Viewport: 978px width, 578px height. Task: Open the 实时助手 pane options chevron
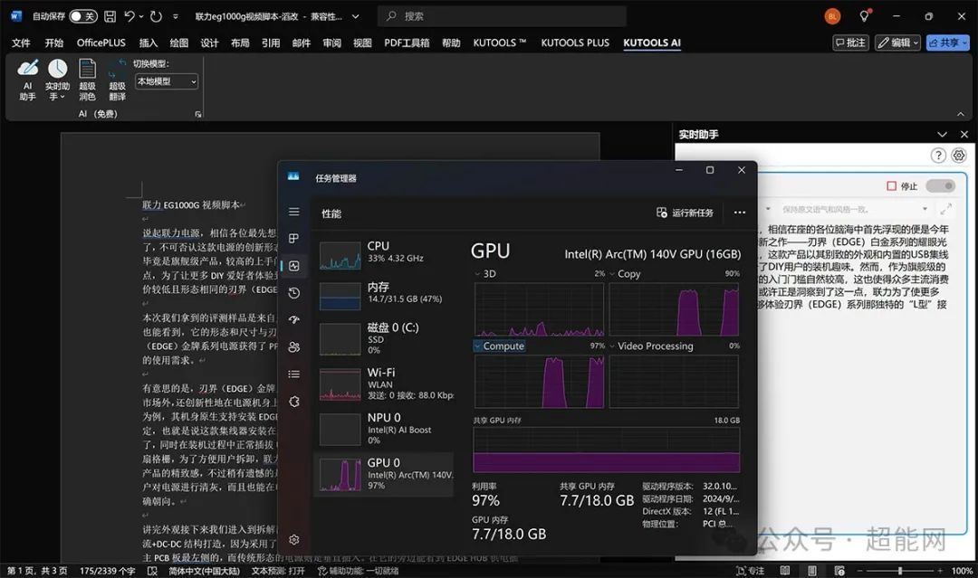coord(942,135)
